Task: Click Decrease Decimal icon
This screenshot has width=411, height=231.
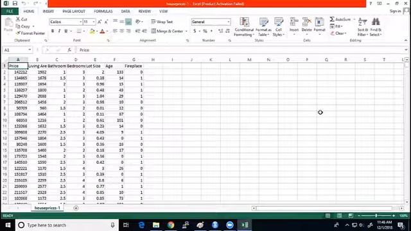Action: point(227,31)
